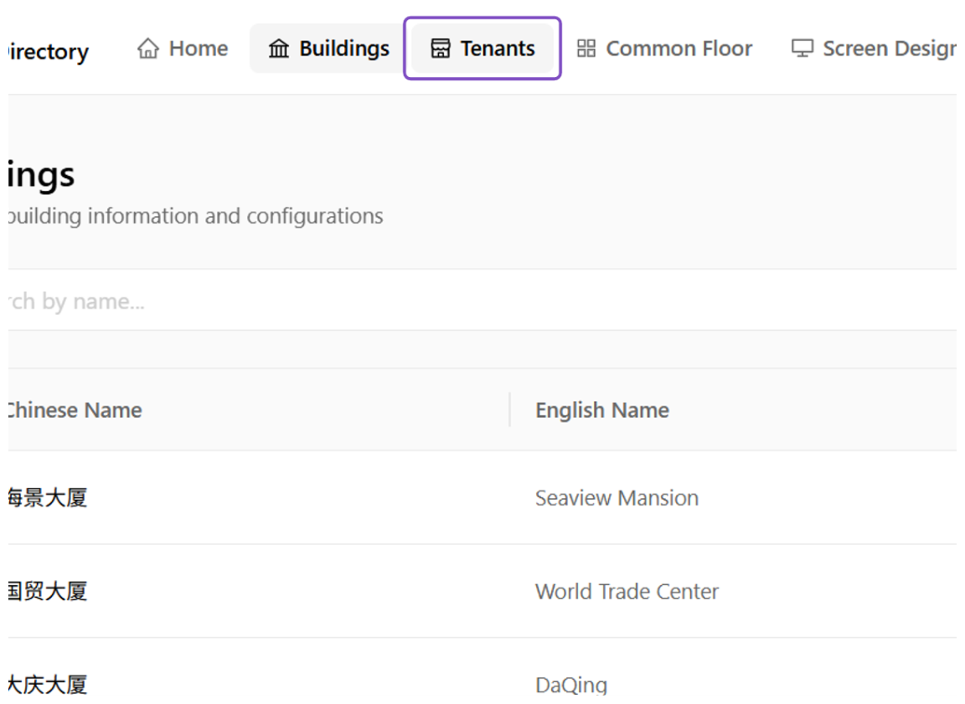965x704 pixels.
Task: Click the 国贸大厦 Chinese name cell
Action: (48, 592)
